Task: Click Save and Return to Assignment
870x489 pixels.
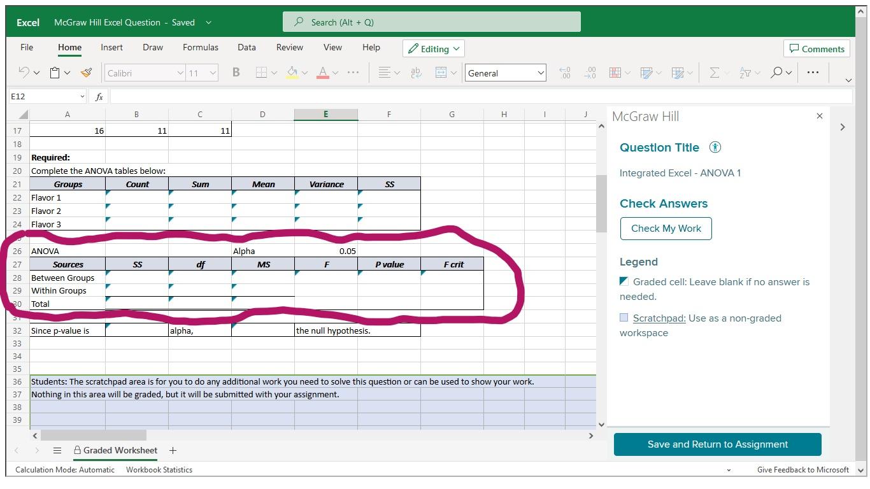Action: (717, 444)
